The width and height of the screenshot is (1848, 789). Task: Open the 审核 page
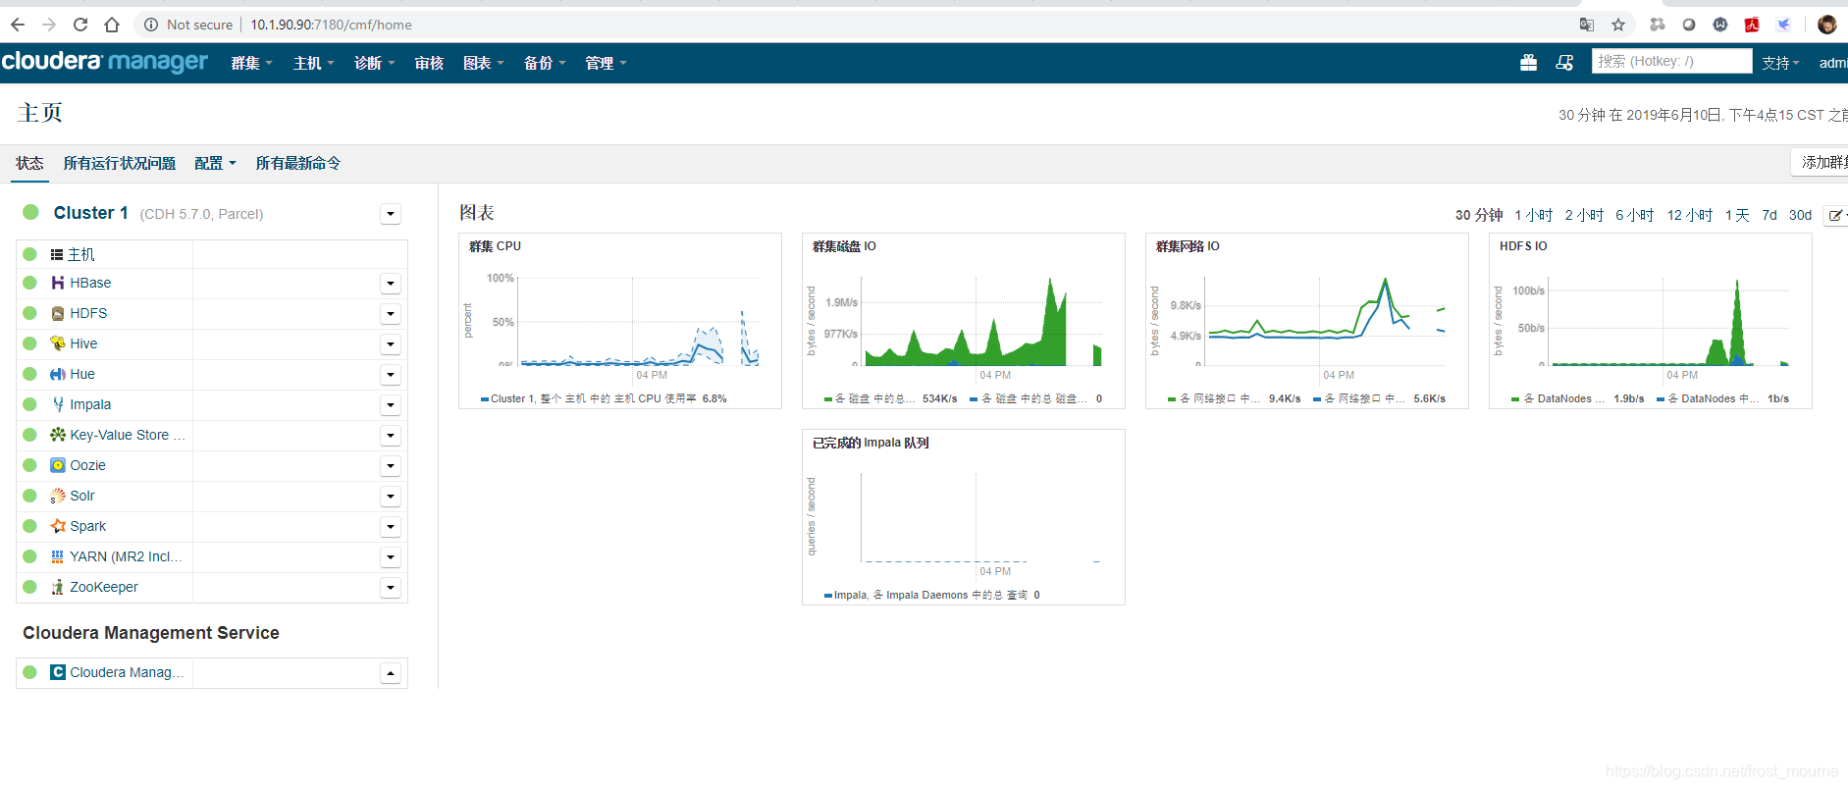coord(429,63)
